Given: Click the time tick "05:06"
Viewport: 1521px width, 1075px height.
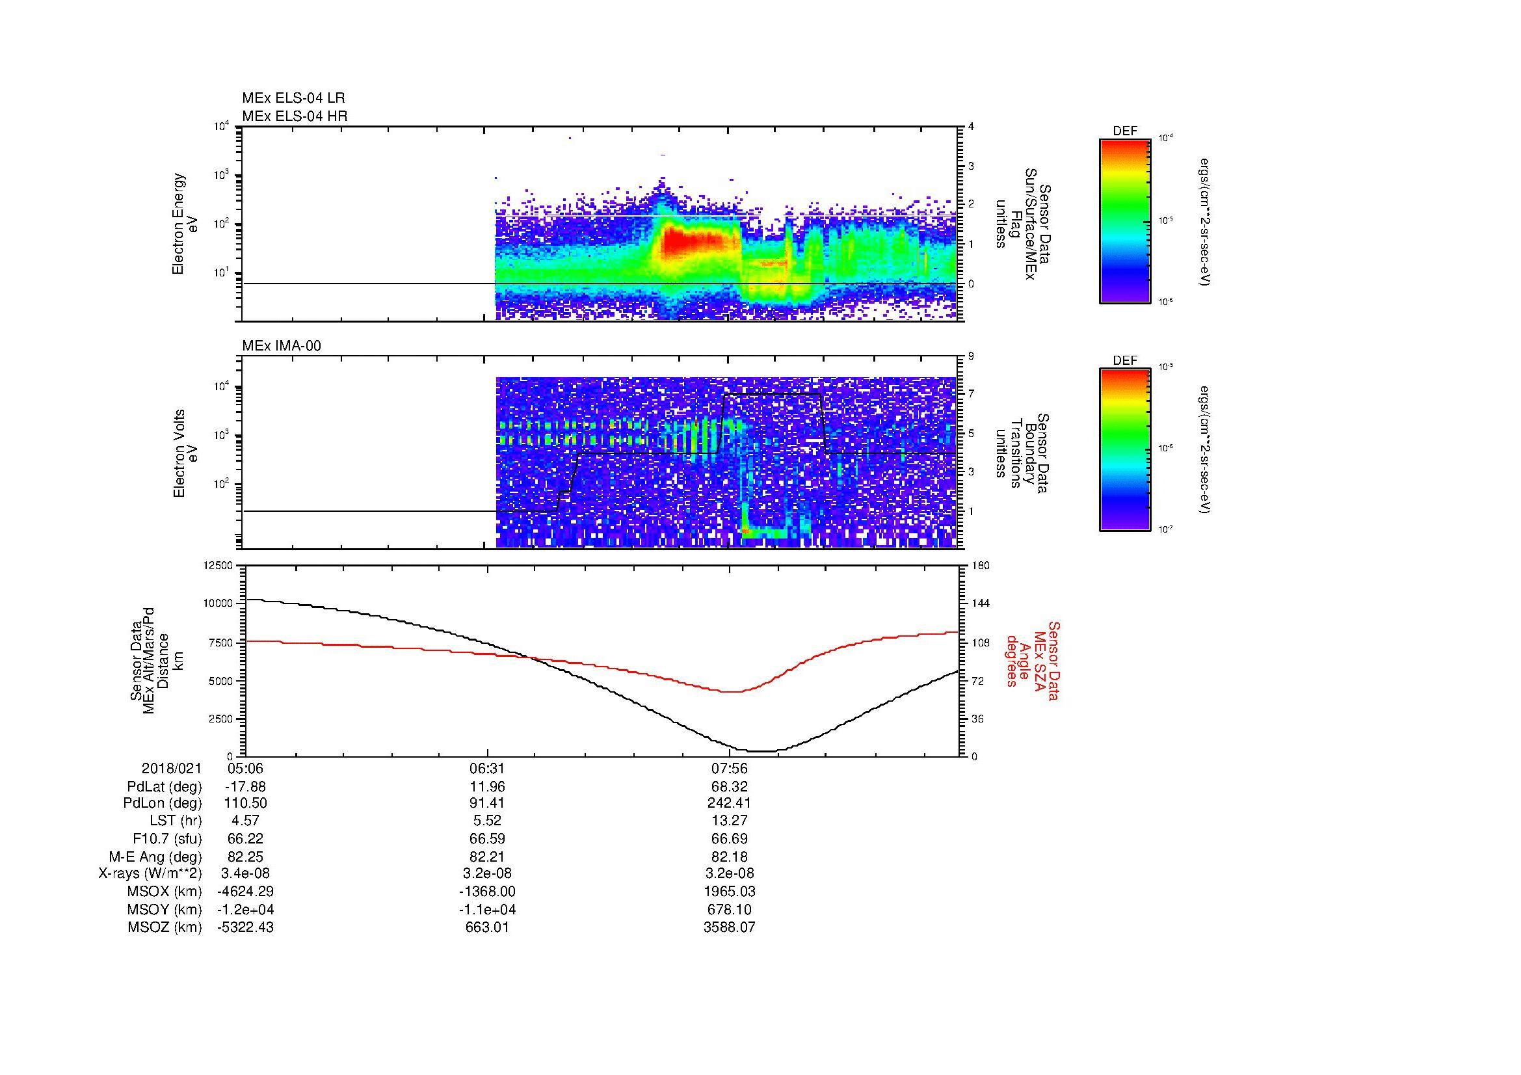Looking at the screenshot, I should point(245,768).
